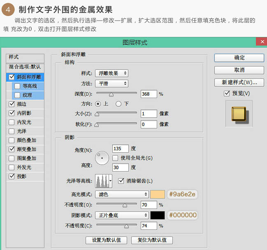Open the highlight color swatch
The height and width of the screenshot is (250, 267).
point(158,194)
